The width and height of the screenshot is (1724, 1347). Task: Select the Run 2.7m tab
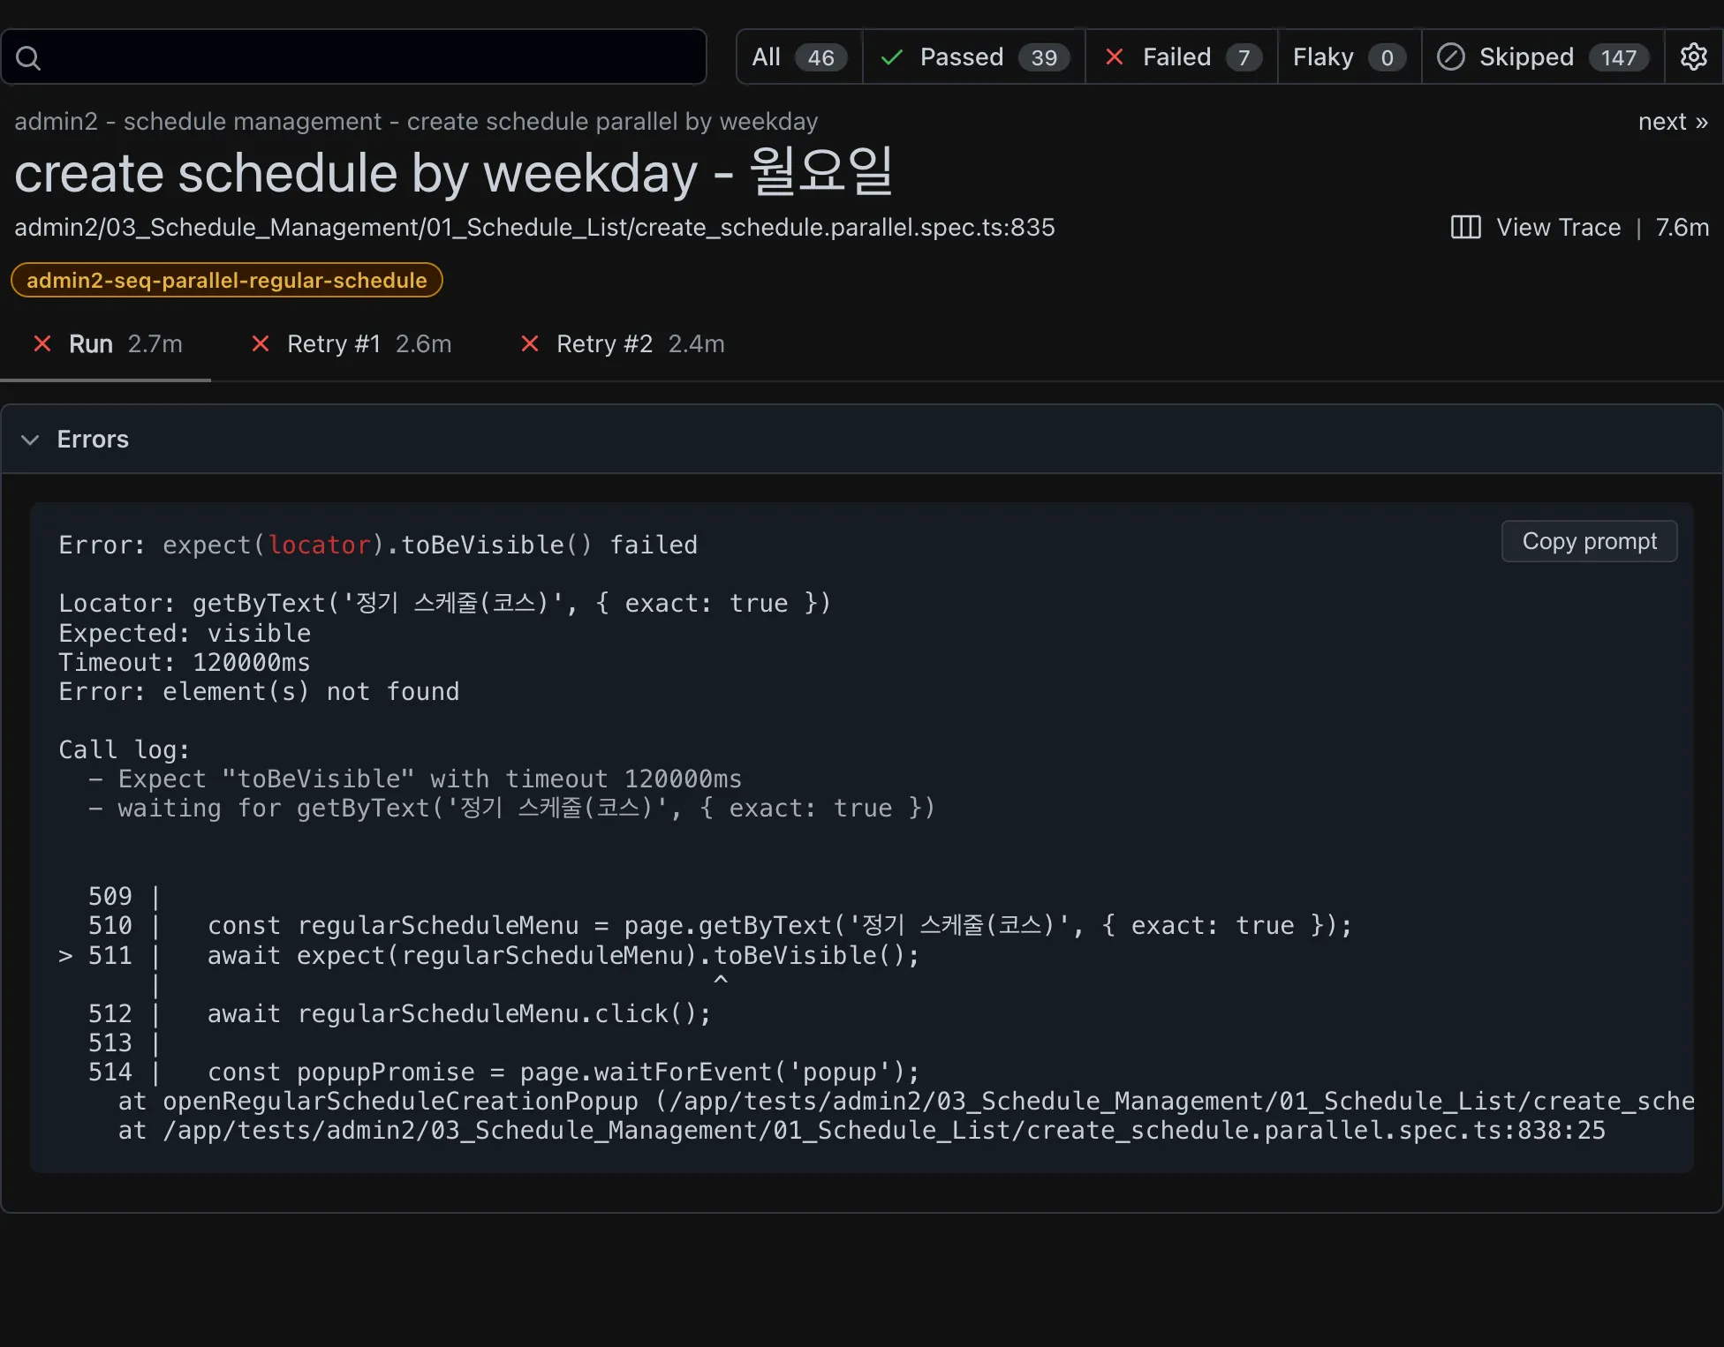pos(106,344)
